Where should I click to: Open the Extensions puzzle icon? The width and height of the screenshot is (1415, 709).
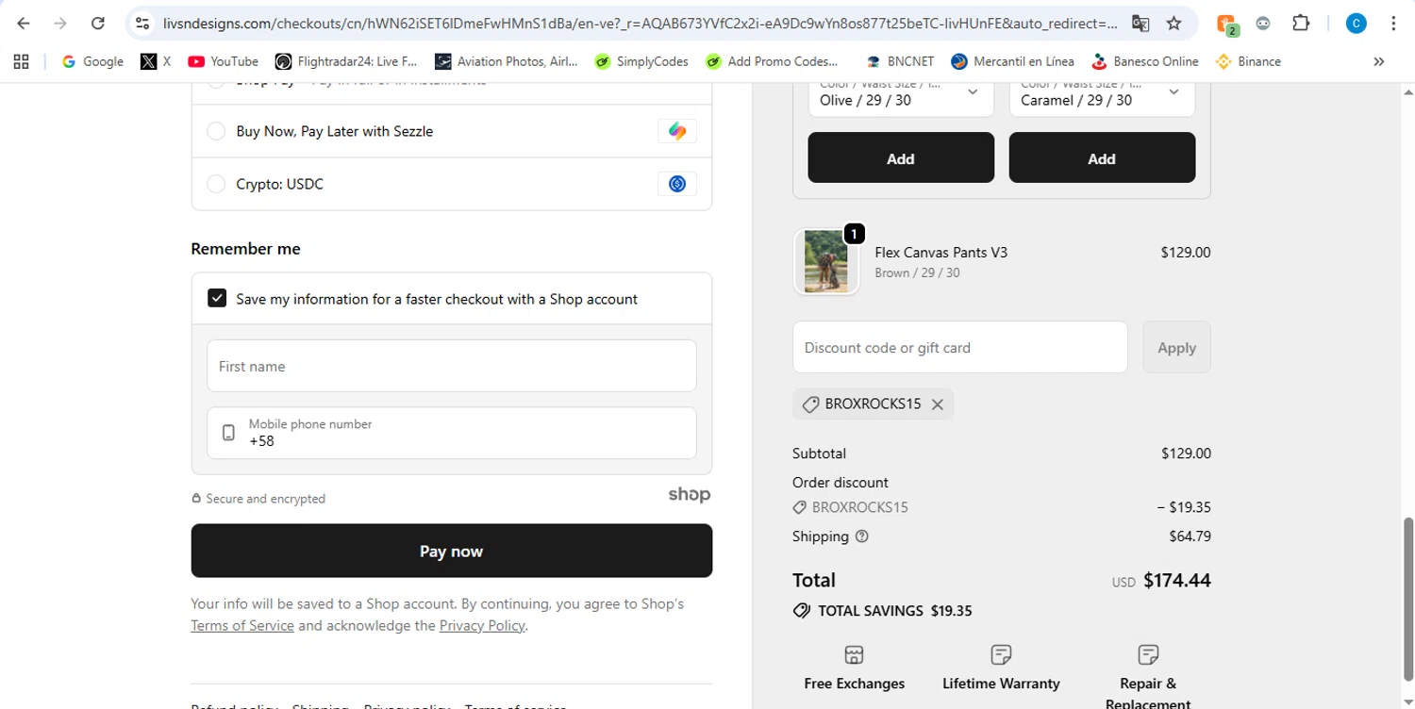[x=1301, y=24]
